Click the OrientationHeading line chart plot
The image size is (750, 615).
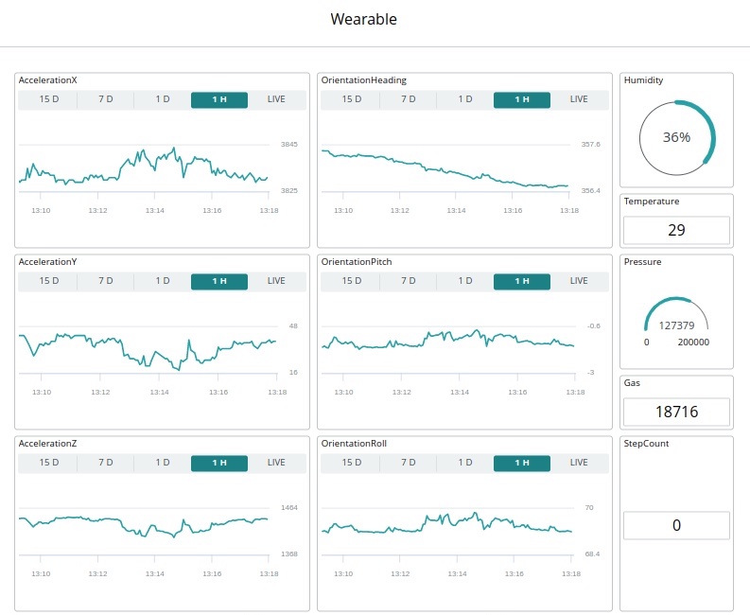pos(445,167)
